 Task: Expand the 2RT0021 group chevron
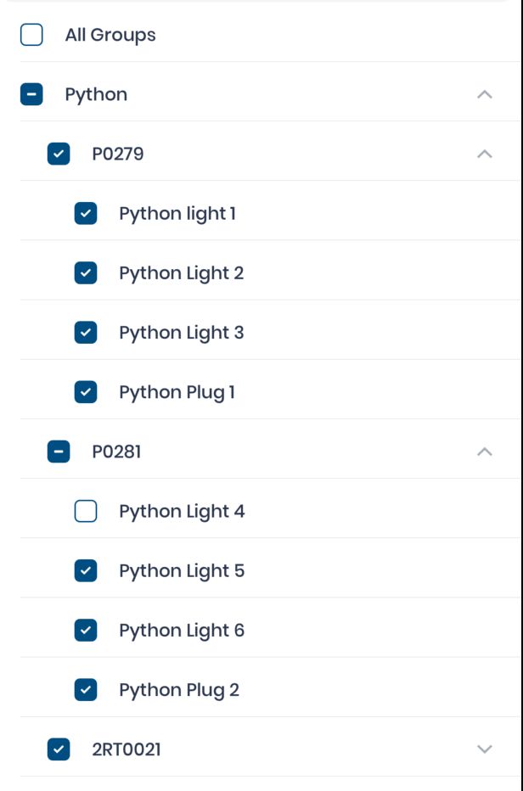click(485, 749)
